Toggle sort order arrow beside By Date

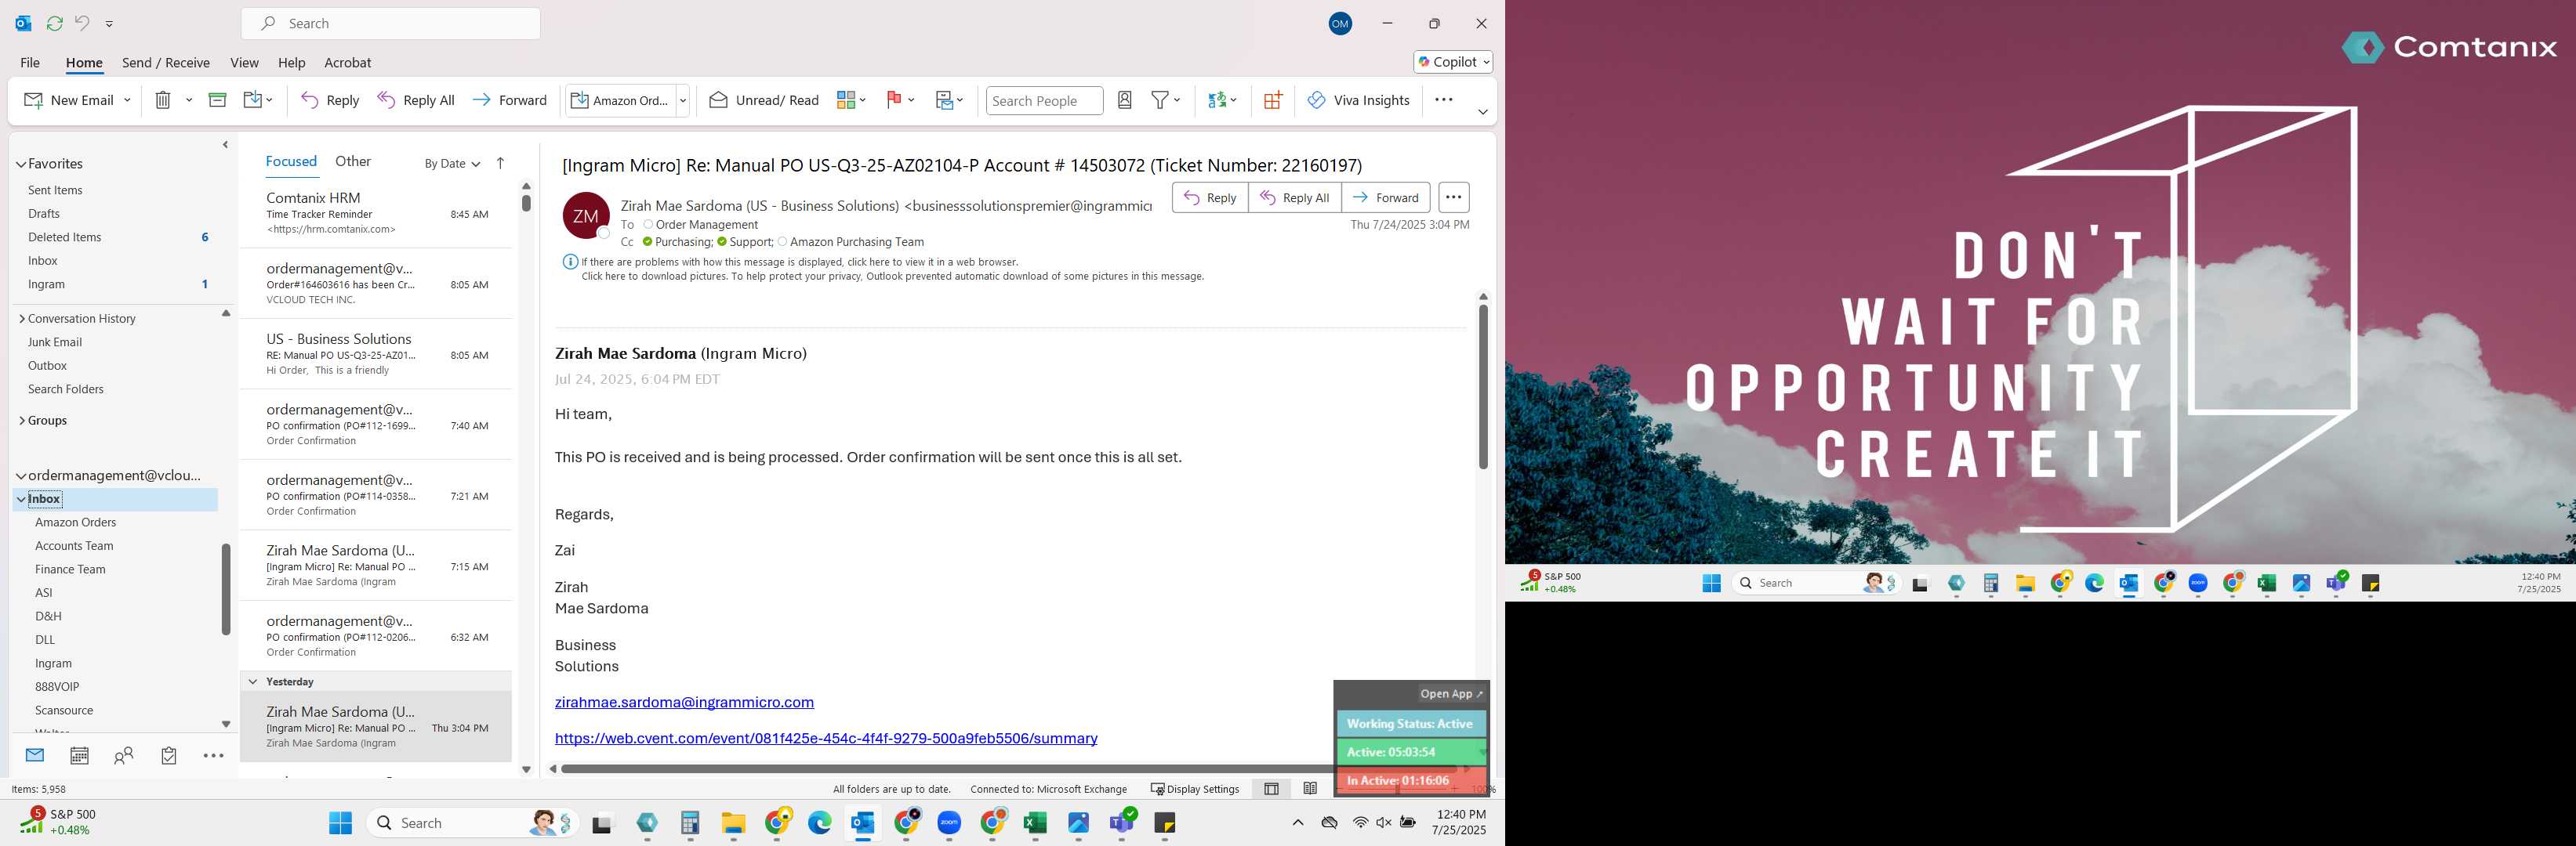click(x=501, y=163)
